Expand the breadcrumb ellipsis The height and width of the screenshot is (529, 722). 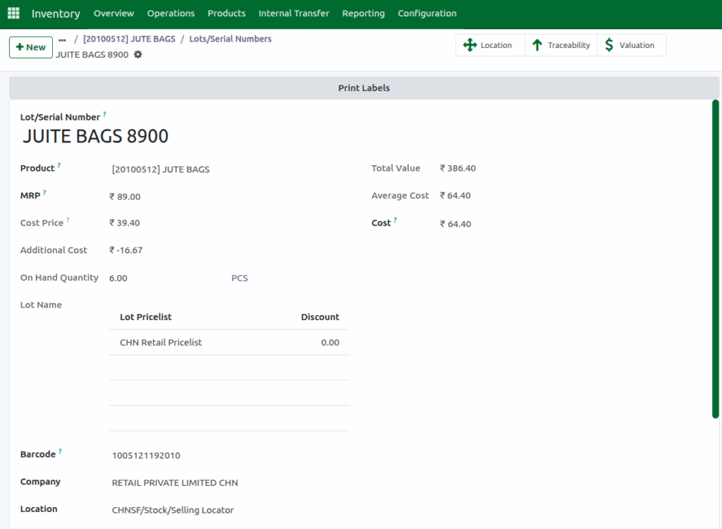click(62, 39)
